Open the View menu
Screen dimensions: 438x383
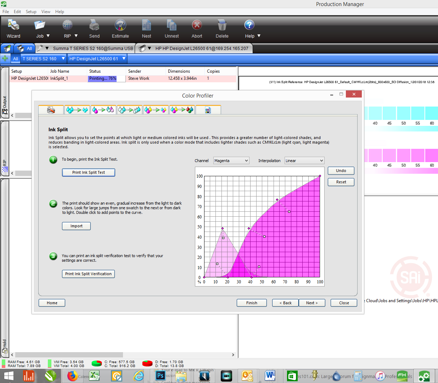click(x=46, y=12)
